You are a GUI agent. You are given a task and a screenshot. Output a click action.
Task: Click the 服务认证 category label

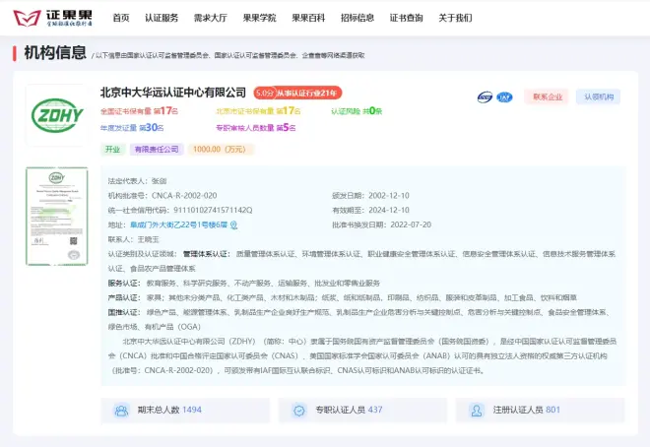tap(124, 284)
